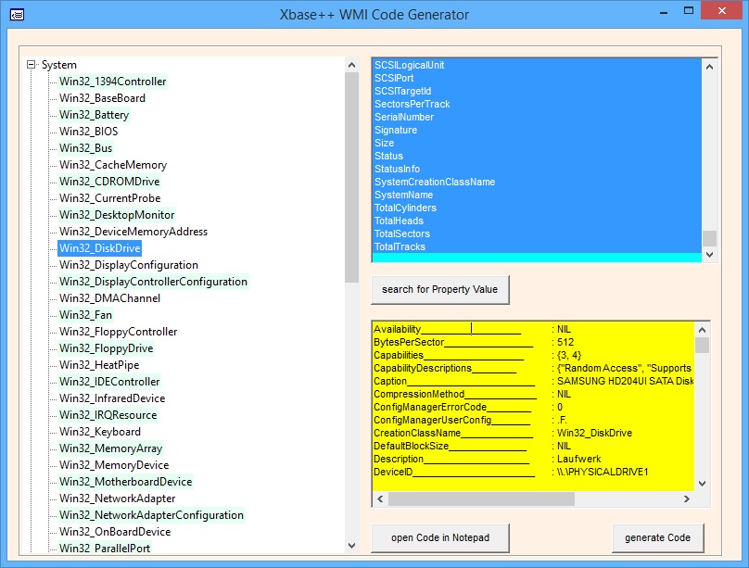Image resolution: width=749 pixels, height=568 pixels.
Task: Click the app icon in the title bar
Action: coord(17,15)
